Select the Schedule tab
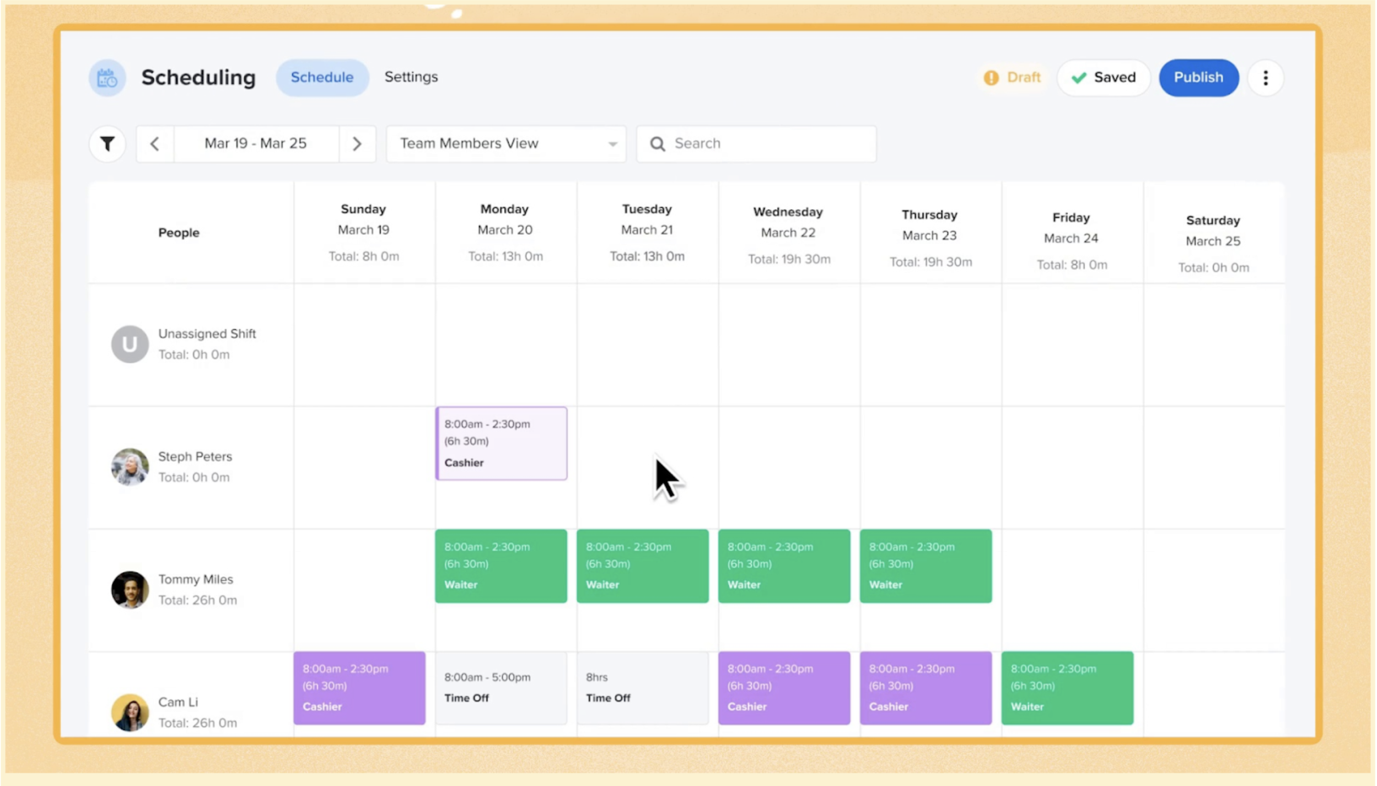Viewport: 1377px width, 786px height. point(322,77)
